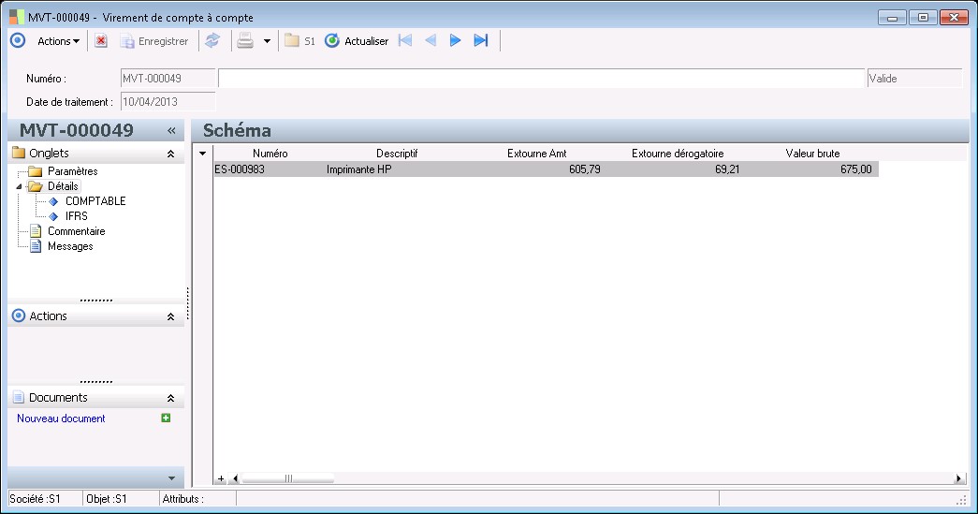Click the Numéro field MVT-000049
The image size is (978, 514).
[168, 79]
